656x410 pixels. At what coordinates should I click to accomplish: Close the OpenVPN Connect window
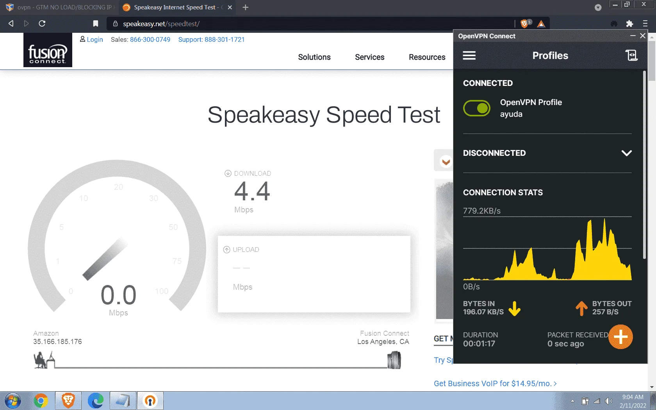tap(643, 36)
